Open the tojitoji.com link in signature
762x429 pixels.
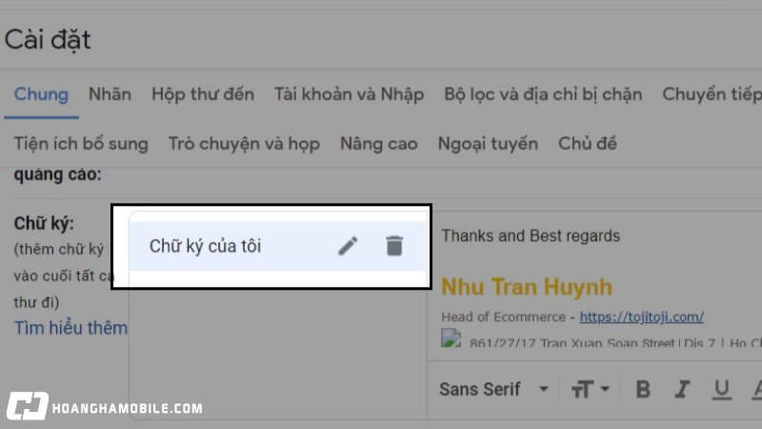coord(641,317)
